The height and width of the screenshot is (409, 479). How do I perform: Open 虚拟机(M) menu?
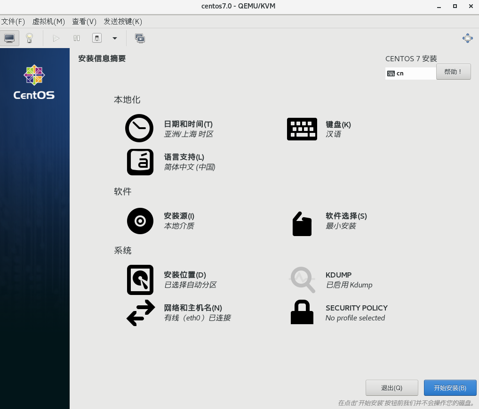coord(48,21)
